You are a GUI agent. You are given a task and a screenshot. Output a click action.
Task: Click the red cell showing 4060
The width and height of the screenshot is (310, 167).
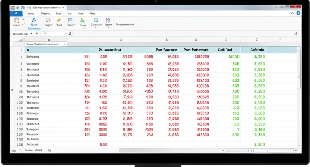click(x=149, y=91)
